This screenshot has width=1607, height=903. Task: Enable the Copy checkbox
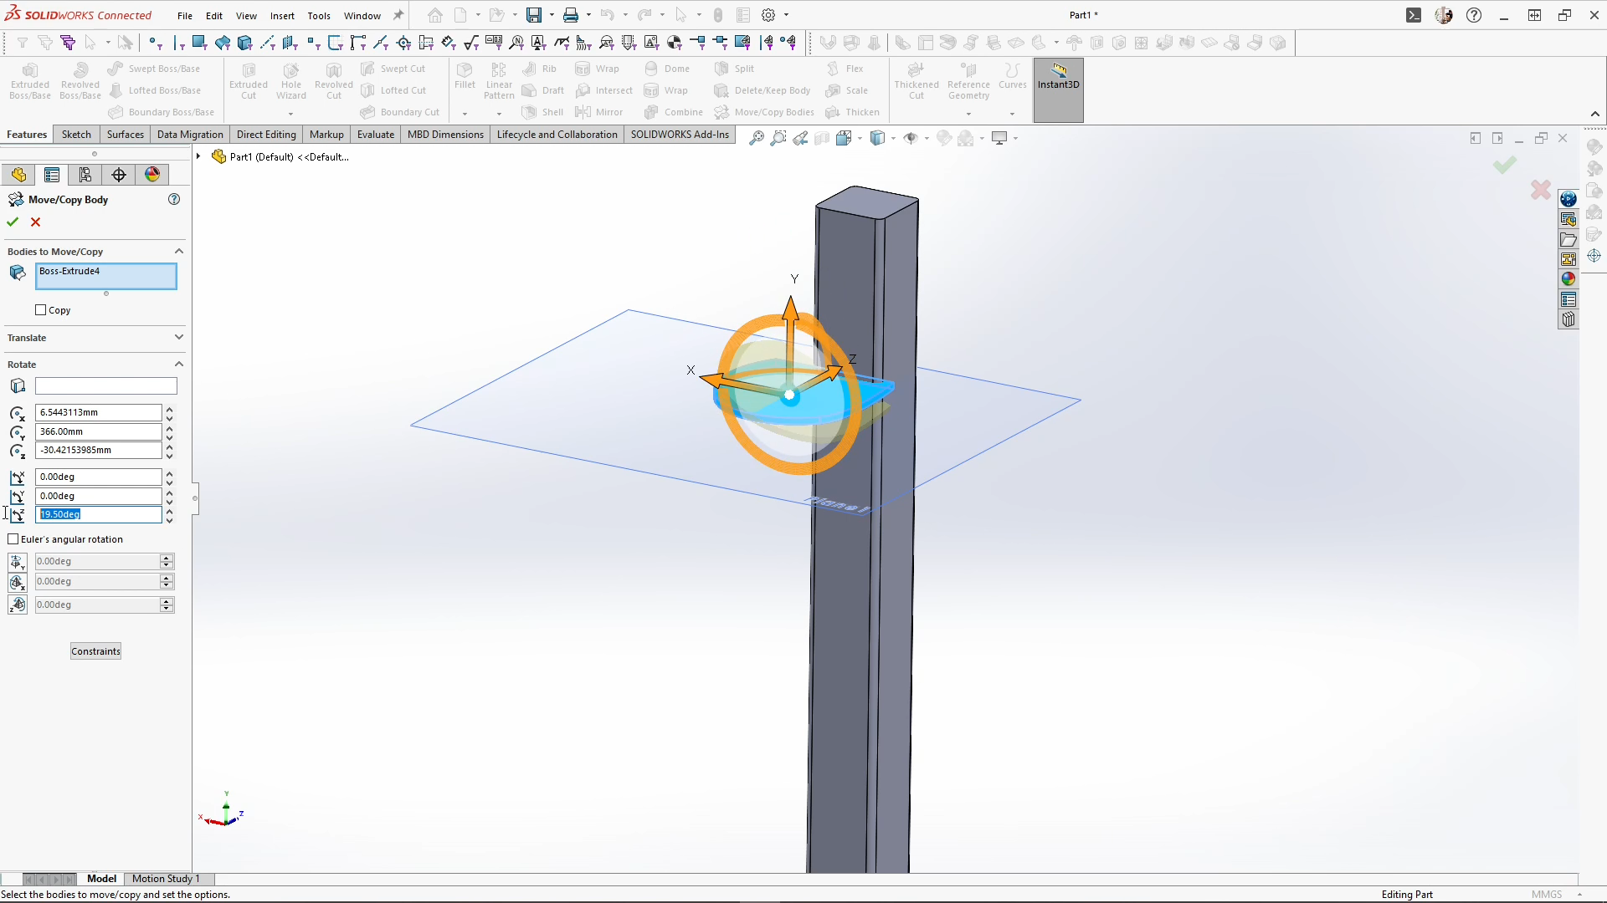41,310
